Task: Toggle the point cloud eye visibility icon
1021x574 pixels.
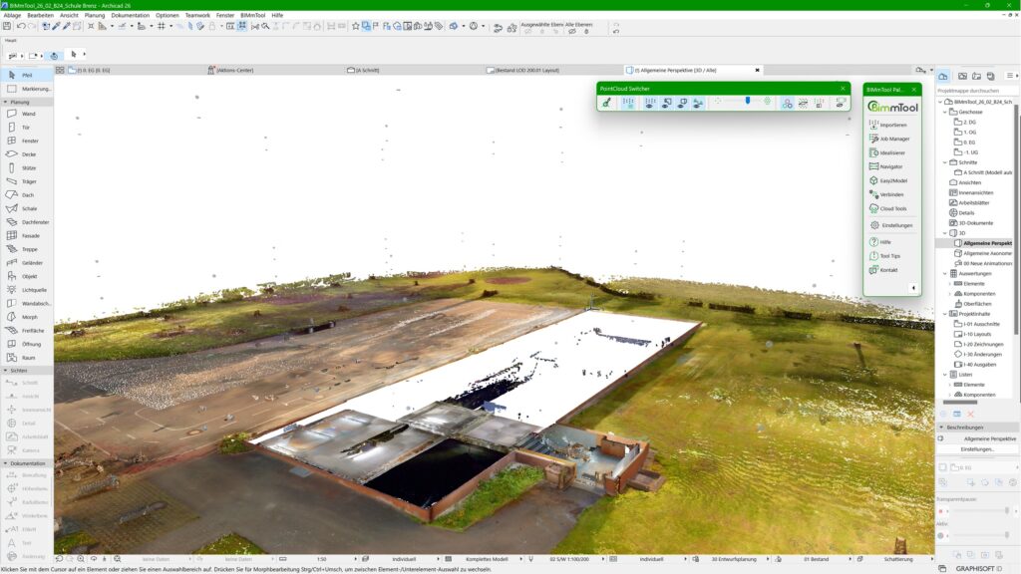Action: click(649, 104)
